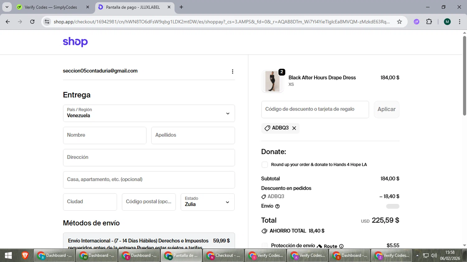Open the Chrome profile M avatar
This screenshot has height=262, width=467.
[x=447, y=22]
